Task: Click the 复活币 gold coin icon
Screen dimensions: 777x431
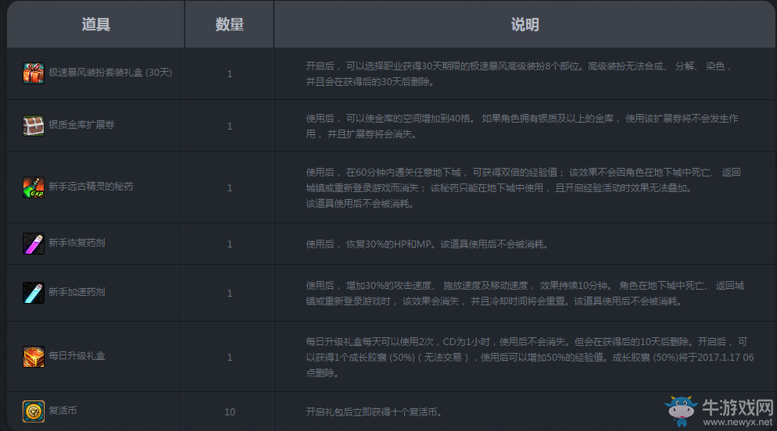Action: point(33,411)
